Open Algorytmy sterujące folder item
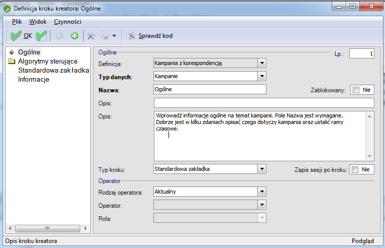385x248 pixels. (x=47, y=61)
